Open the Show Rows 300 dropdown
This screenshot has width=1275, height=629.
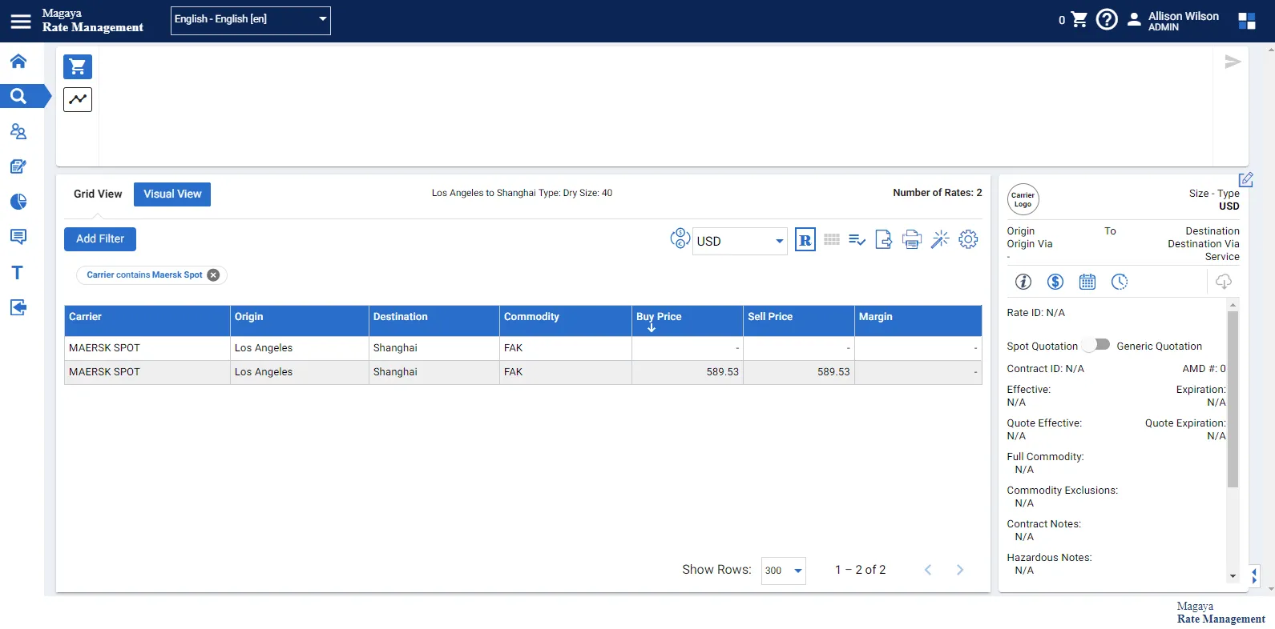click(783, 571)
